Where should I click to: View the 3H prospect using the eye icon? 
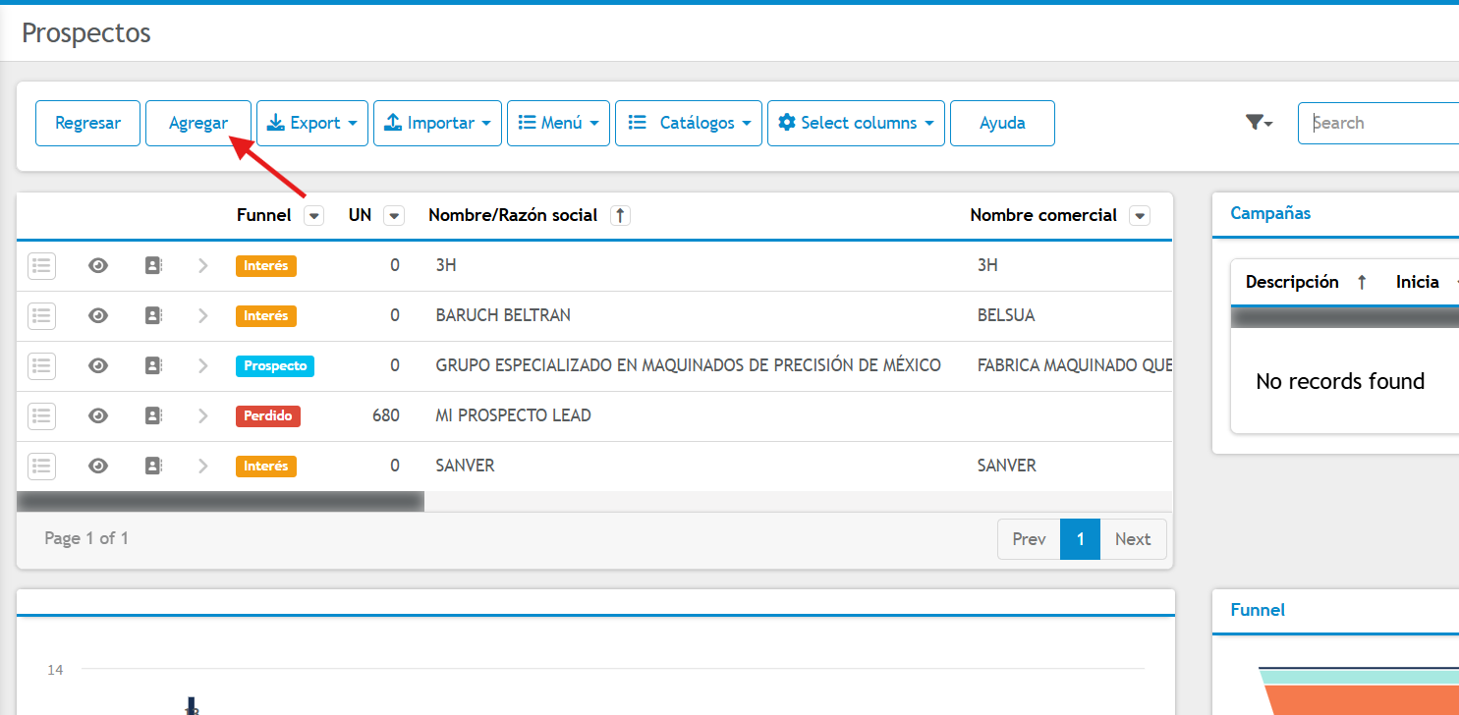coord(97,265)
